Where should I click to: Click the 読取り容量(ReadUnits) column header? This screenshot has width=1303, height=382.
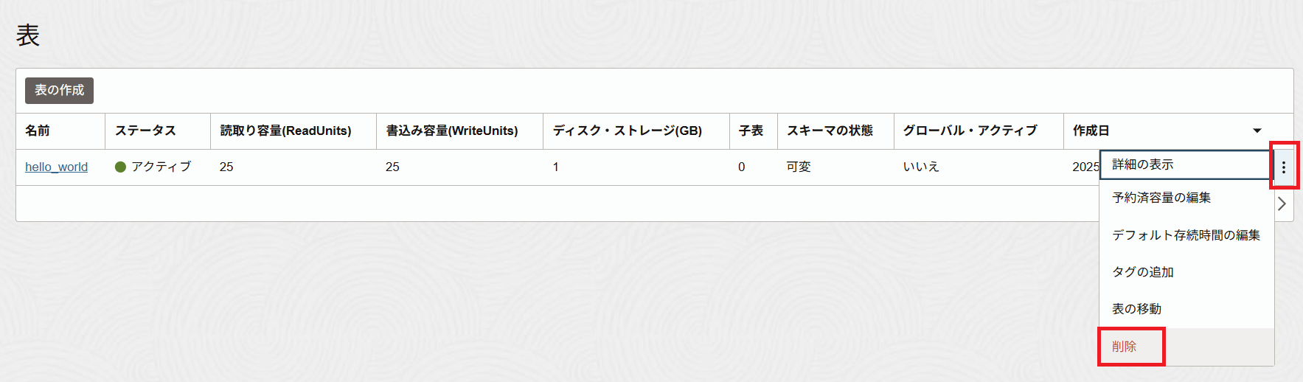click(285, 131)
